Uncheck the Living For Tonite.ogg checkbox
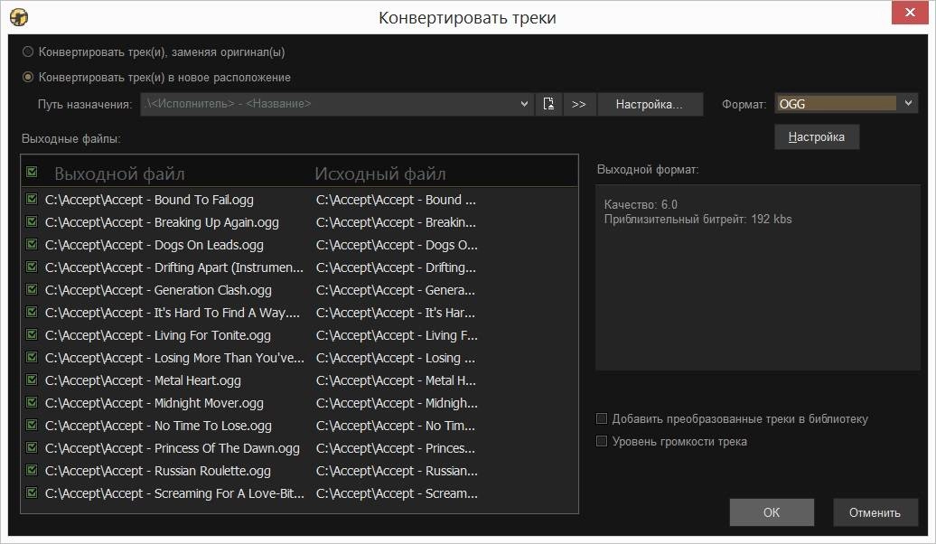The image size is (936, 544). [x=33, y=334]
